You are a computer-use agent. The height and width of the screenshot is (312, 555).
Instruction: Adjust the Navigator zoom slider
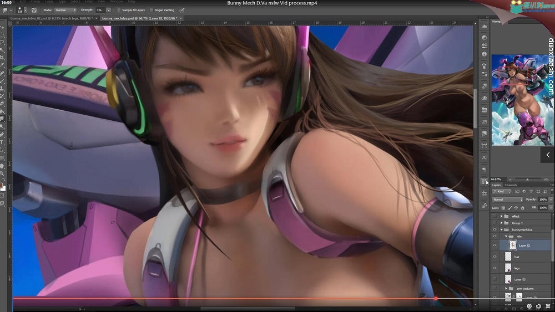tap(528, 180)
